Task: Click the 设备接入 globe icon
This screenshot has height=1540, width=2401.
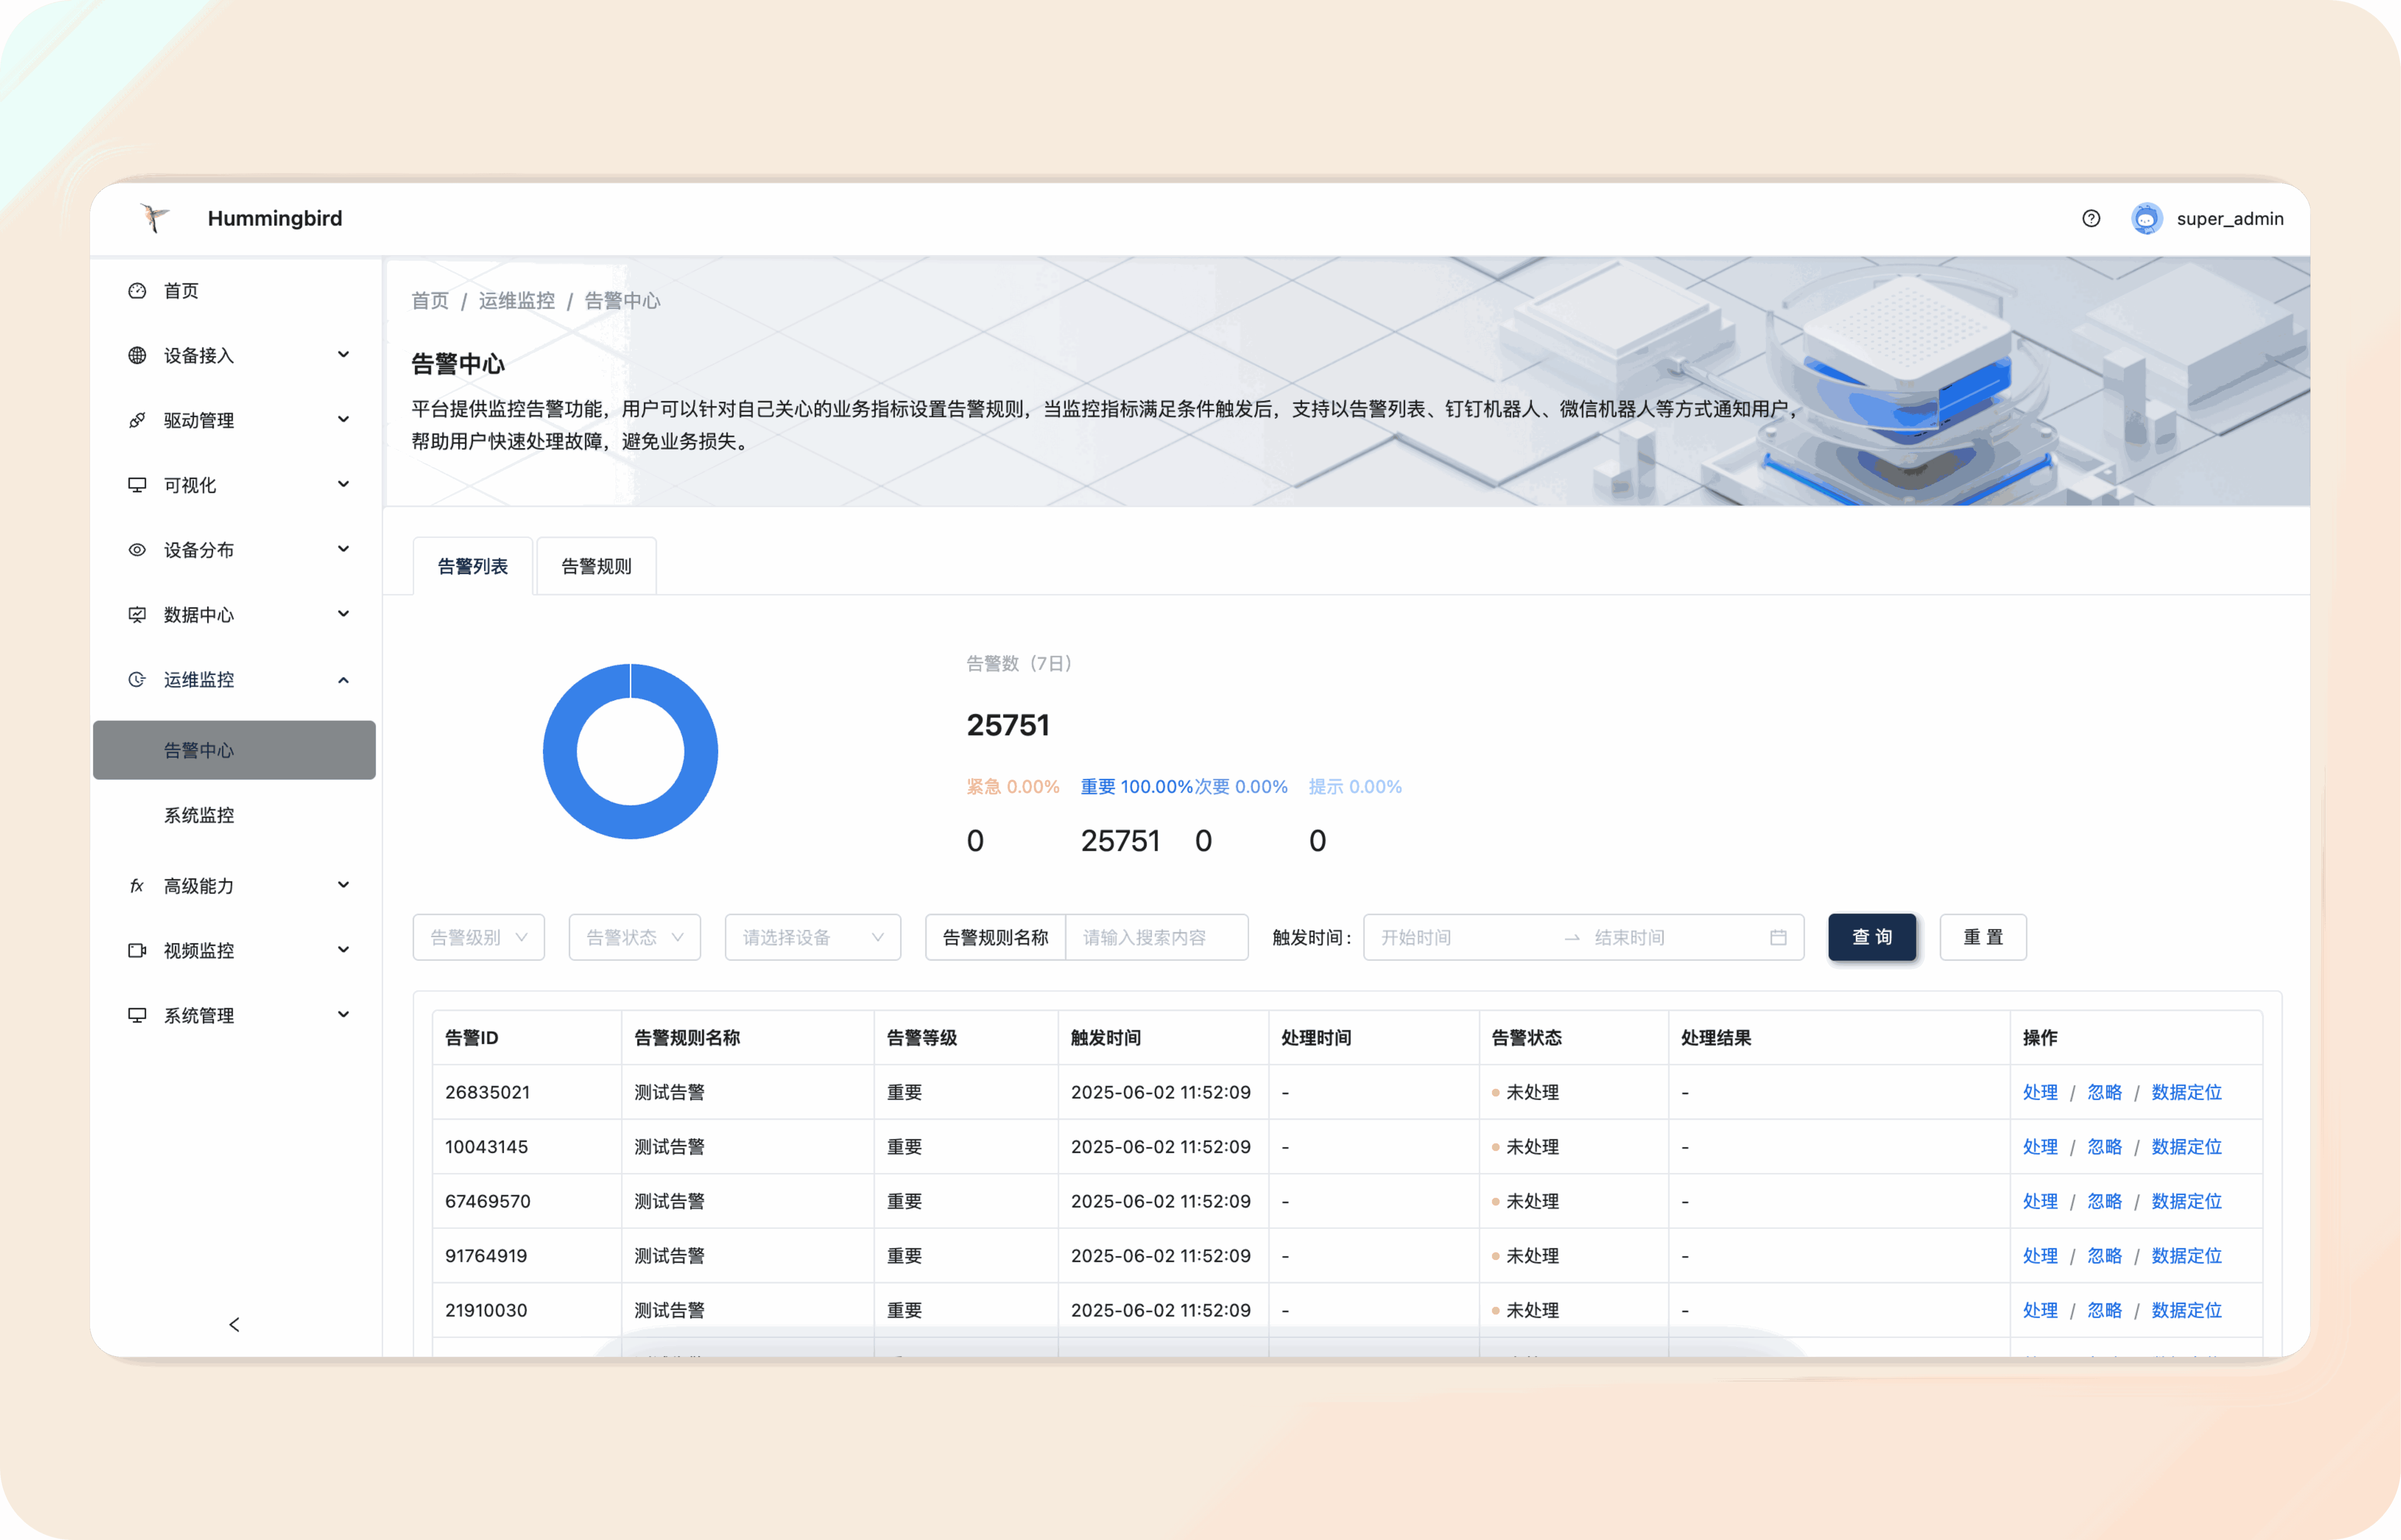Action: click(x=137, y=355)
